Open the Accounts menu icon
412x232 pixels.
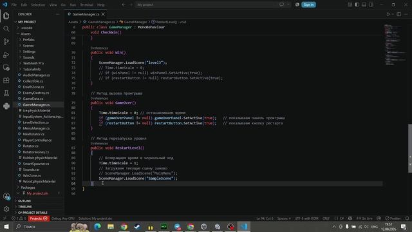(x=6, y=196)
